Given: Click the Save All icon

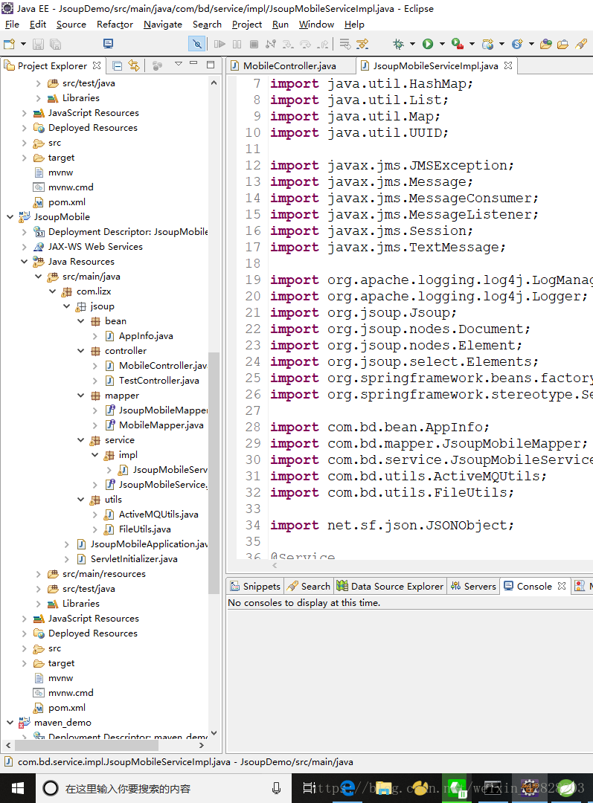Looking at the screenshot, I should 55,44.
